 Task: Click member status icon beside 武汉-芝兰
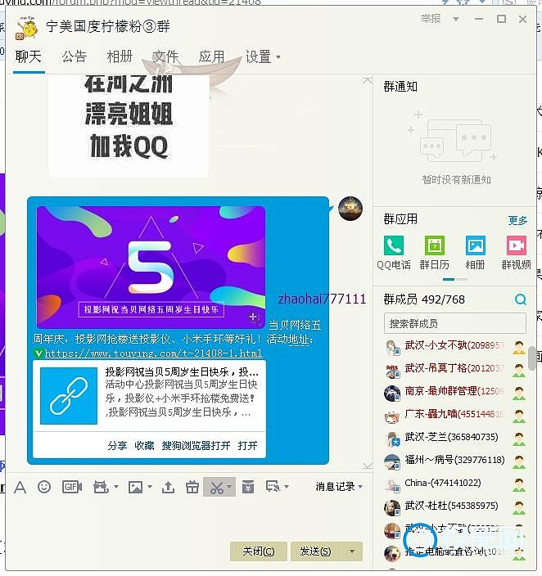[x=519, y=439]
